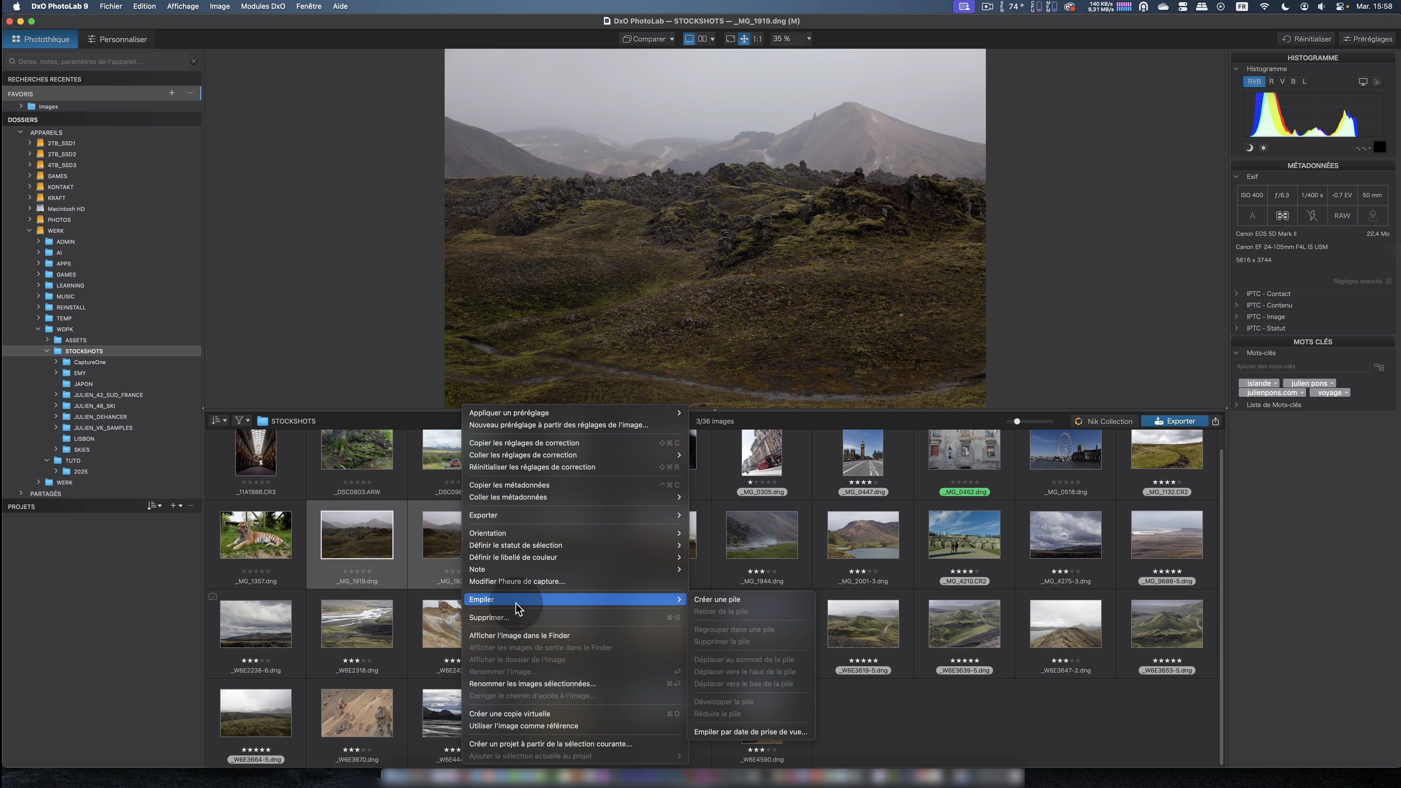The height and width of the screenshot is (788, 1401).
Task: Switch to the Photothèque tab
Action: point(41,39)
